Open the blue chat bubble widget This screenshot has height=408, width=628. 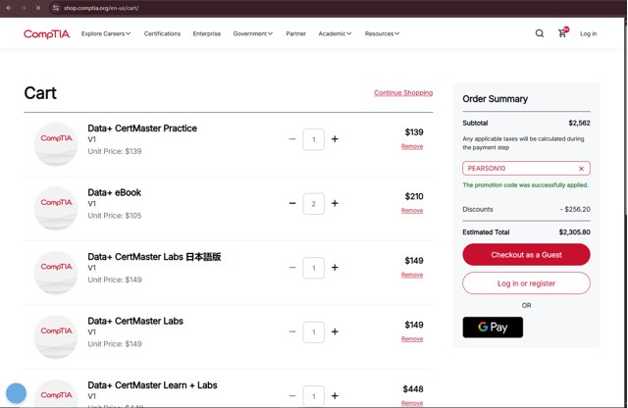pos(16,392)
